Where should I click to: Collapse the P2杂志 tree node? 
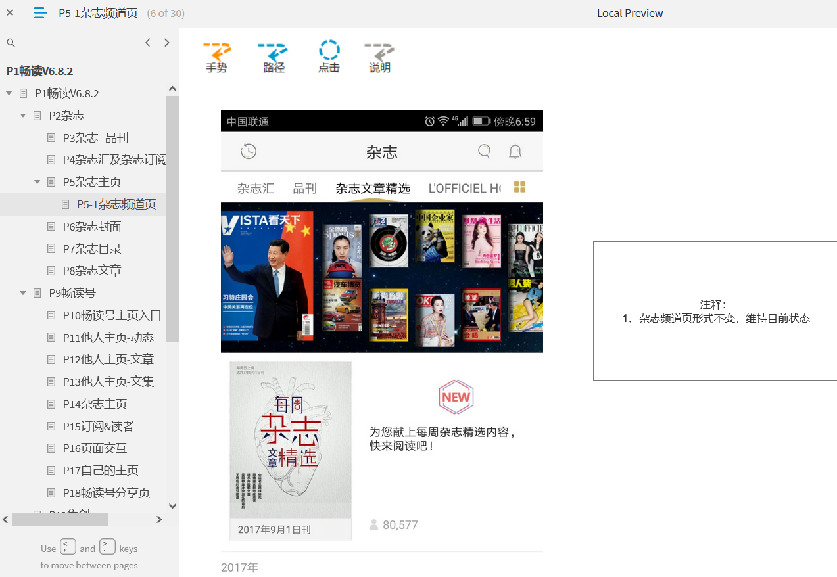(x=23, y=116)
